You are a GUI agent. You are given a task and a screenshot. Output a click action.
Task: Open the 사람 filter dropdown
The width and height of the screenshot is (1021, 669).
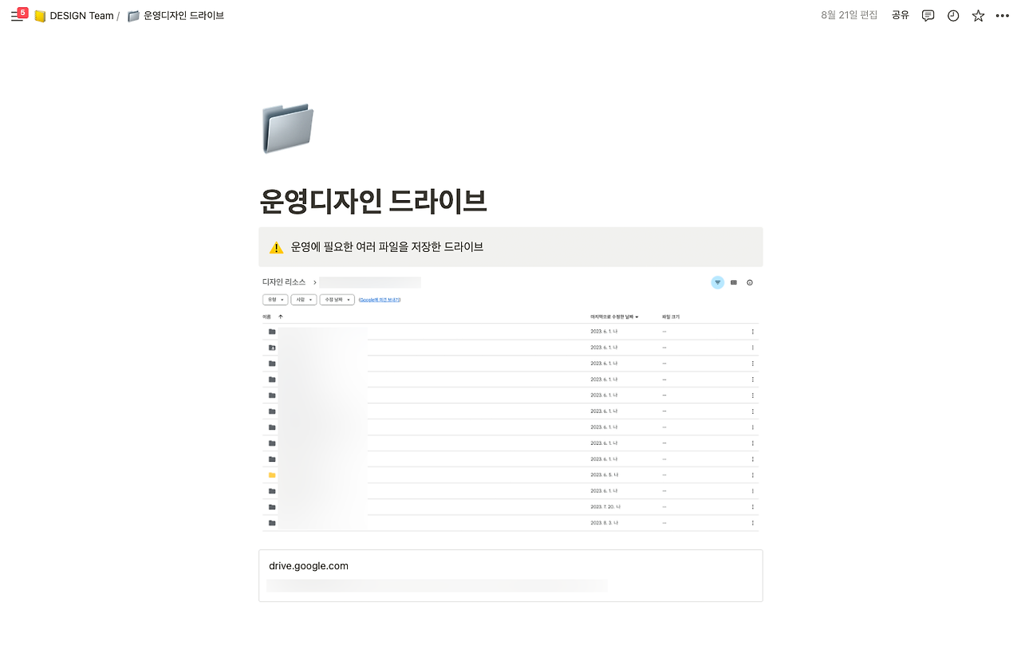pos(303,300)
